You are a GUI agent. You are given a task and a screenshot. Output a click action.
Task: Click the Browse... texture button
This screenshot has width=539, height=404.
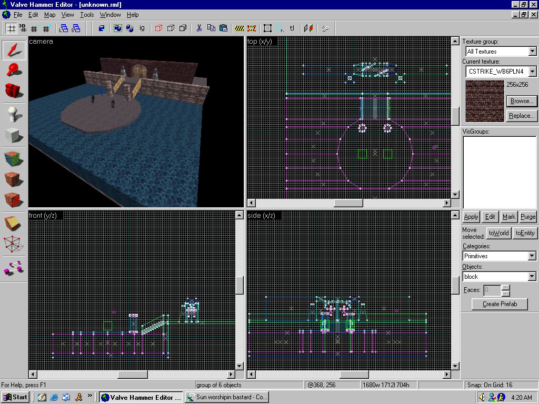click(x=521, y=101)
